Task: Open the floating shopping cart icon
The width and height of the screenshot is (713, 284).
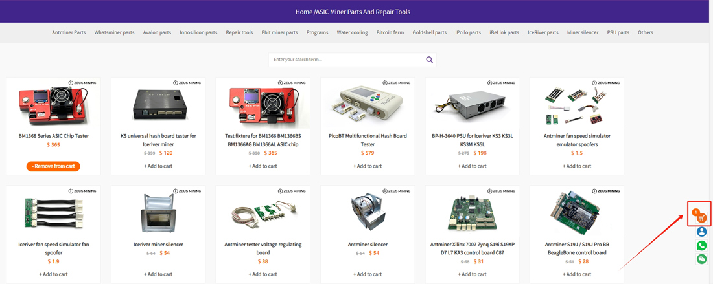Action: 701,218
